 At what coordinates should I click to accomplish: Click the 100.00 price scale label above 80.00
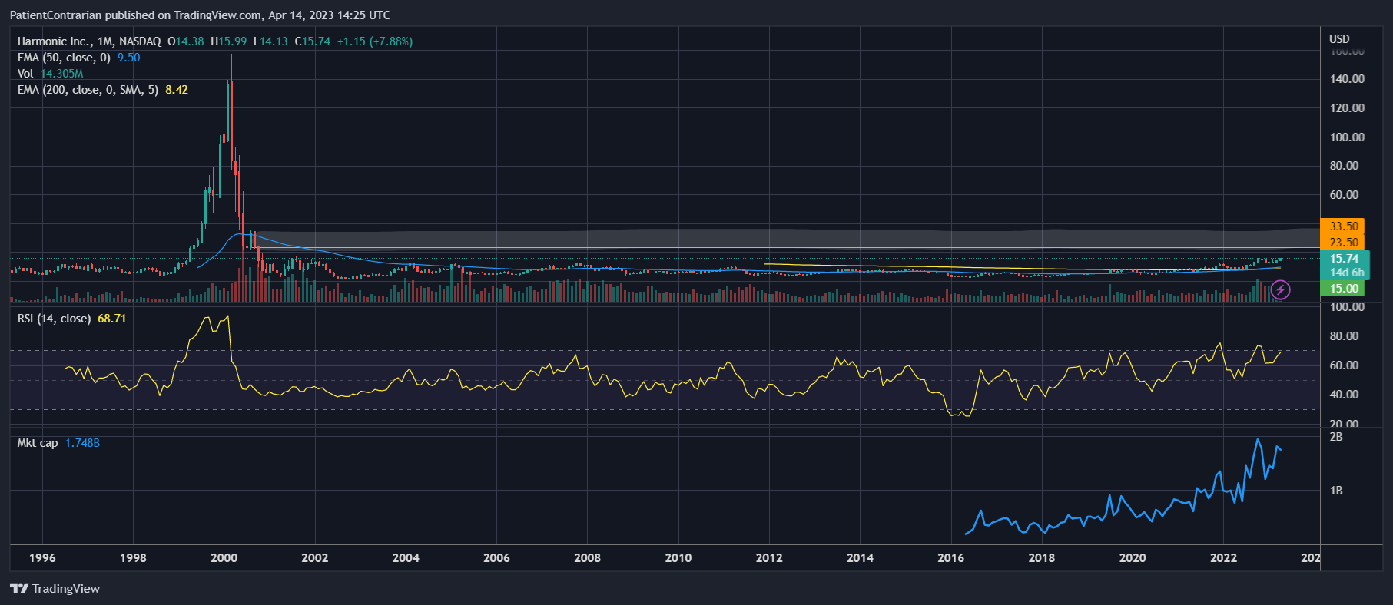click(x=1347, y=137)
